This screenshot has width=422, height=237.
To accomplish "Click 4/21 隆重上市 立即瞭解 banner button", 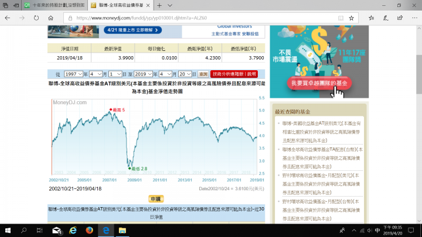I will (132, 30).
